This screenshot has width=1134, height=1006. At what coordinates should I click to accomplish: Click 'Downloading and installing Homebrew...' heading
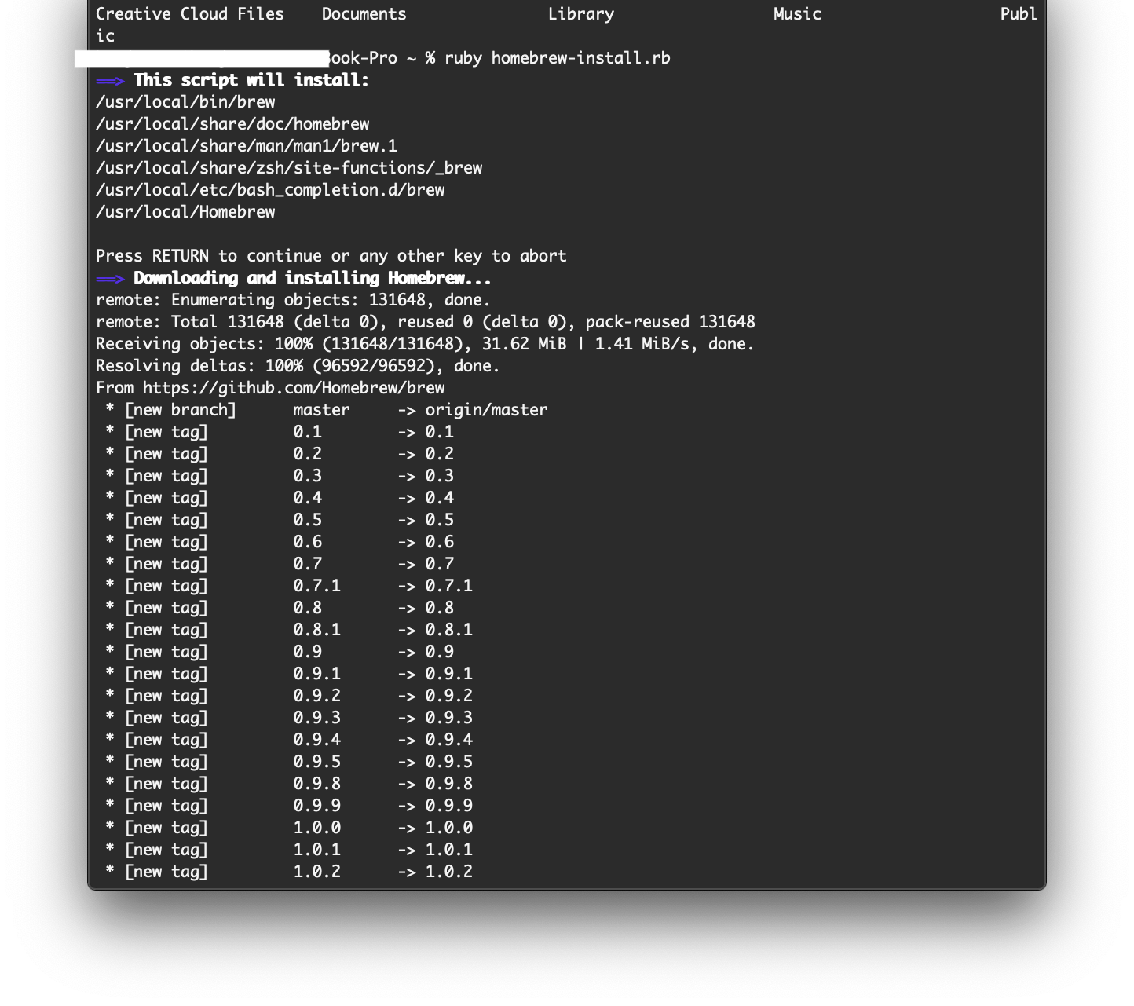tap(313, 278)
